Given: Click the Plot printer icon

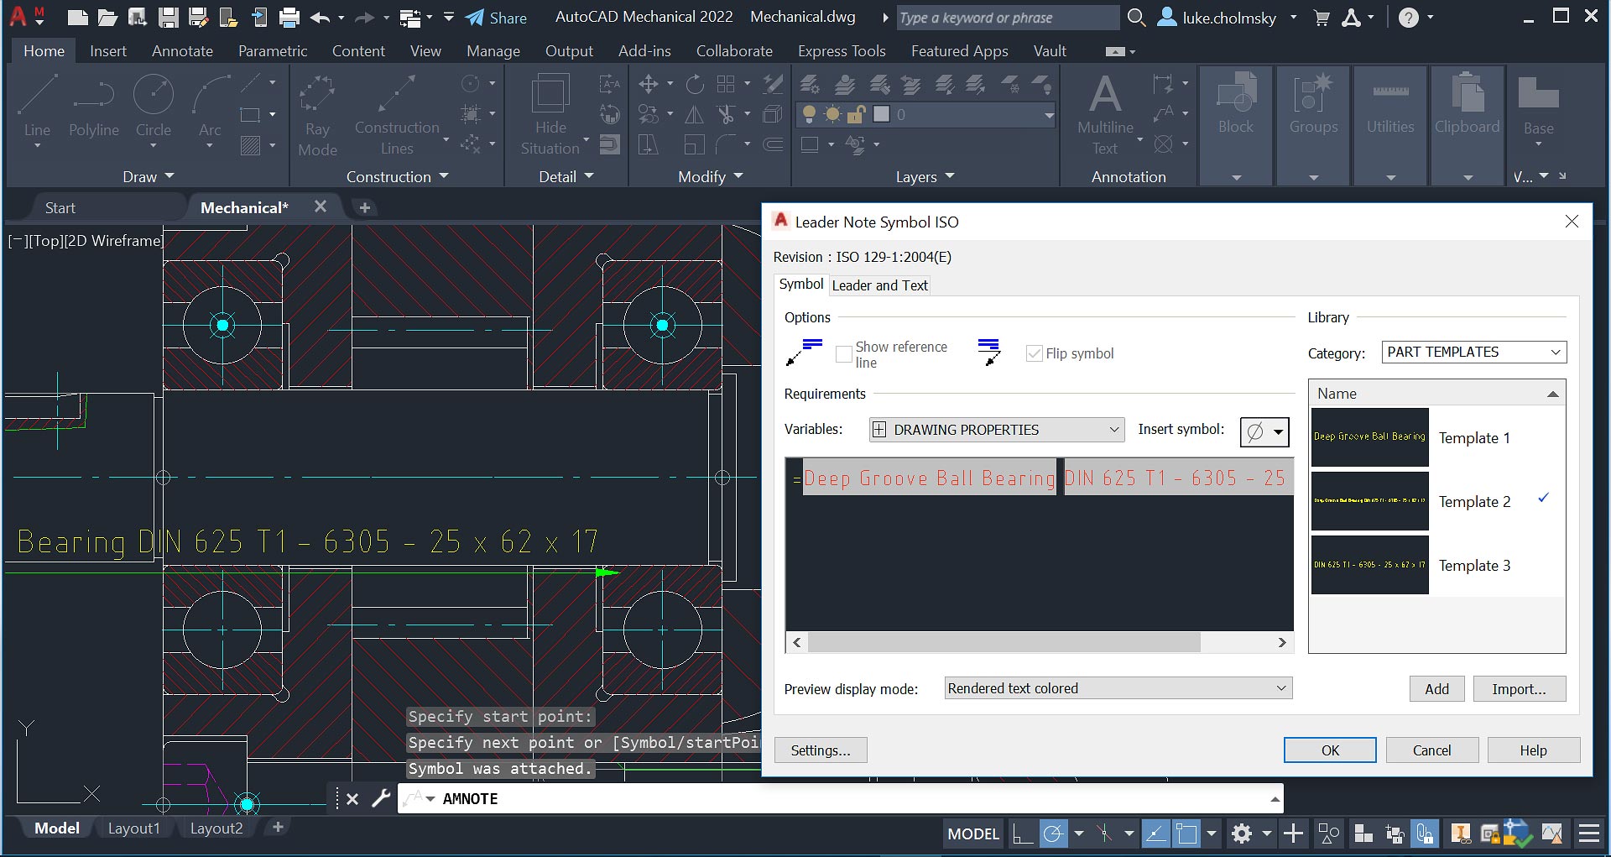Looking at the screenshot, I should pos(289,18).
